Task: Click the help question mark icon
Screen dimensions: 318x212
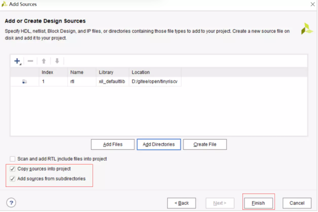Action: tap(11, 203)
